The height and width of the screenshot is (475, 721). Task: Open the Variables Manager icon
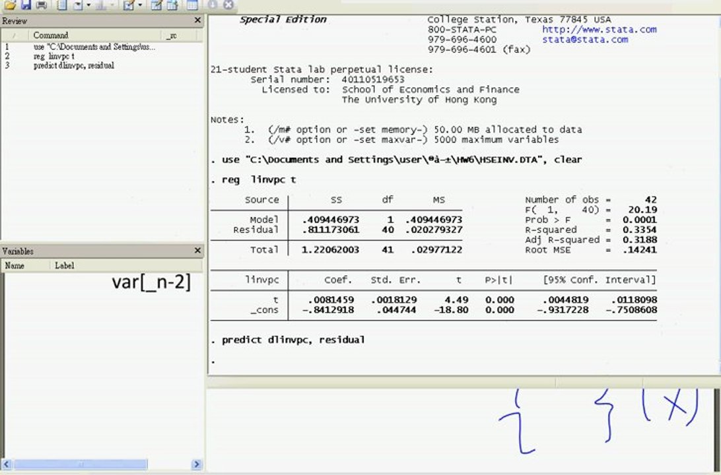point(192,5)
